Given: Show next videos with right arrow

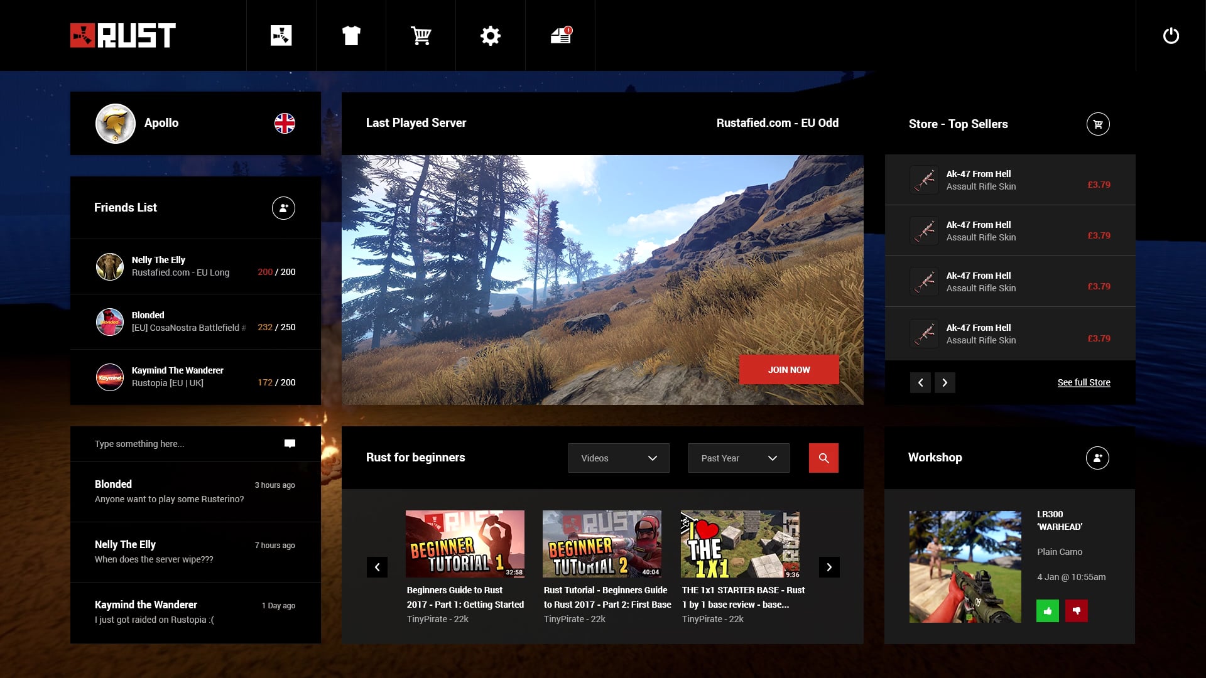Looking at the screenshot, I should (829, 567).
